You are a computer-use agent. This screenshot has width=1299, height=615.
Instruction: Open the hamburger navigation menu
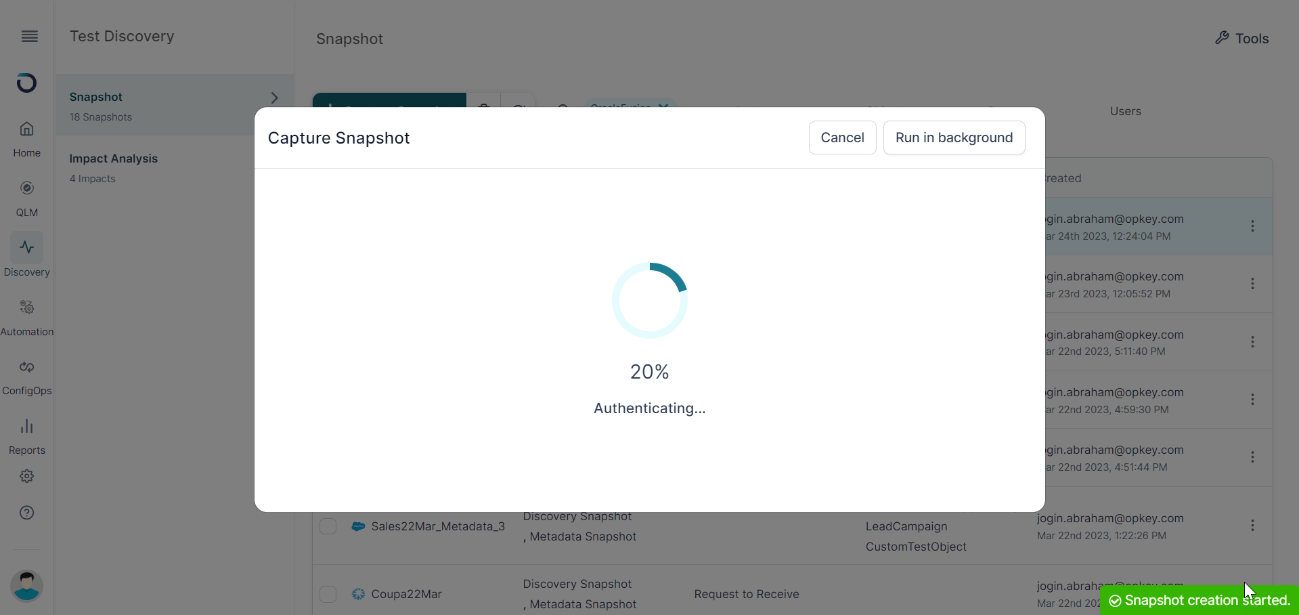click(29, 37)
